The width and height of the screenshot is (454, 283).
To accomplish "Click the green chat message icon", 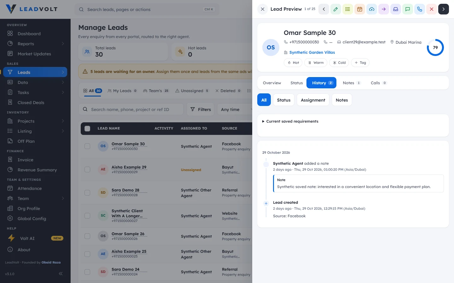I will click(x=408, y=9).
